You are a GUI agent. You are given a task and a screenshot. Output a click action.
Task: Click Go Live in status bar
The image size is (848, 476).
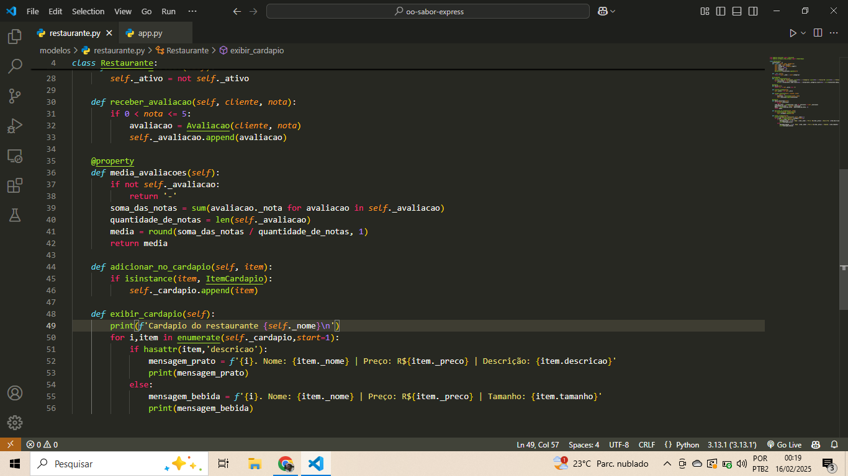(x=784, y=444)
